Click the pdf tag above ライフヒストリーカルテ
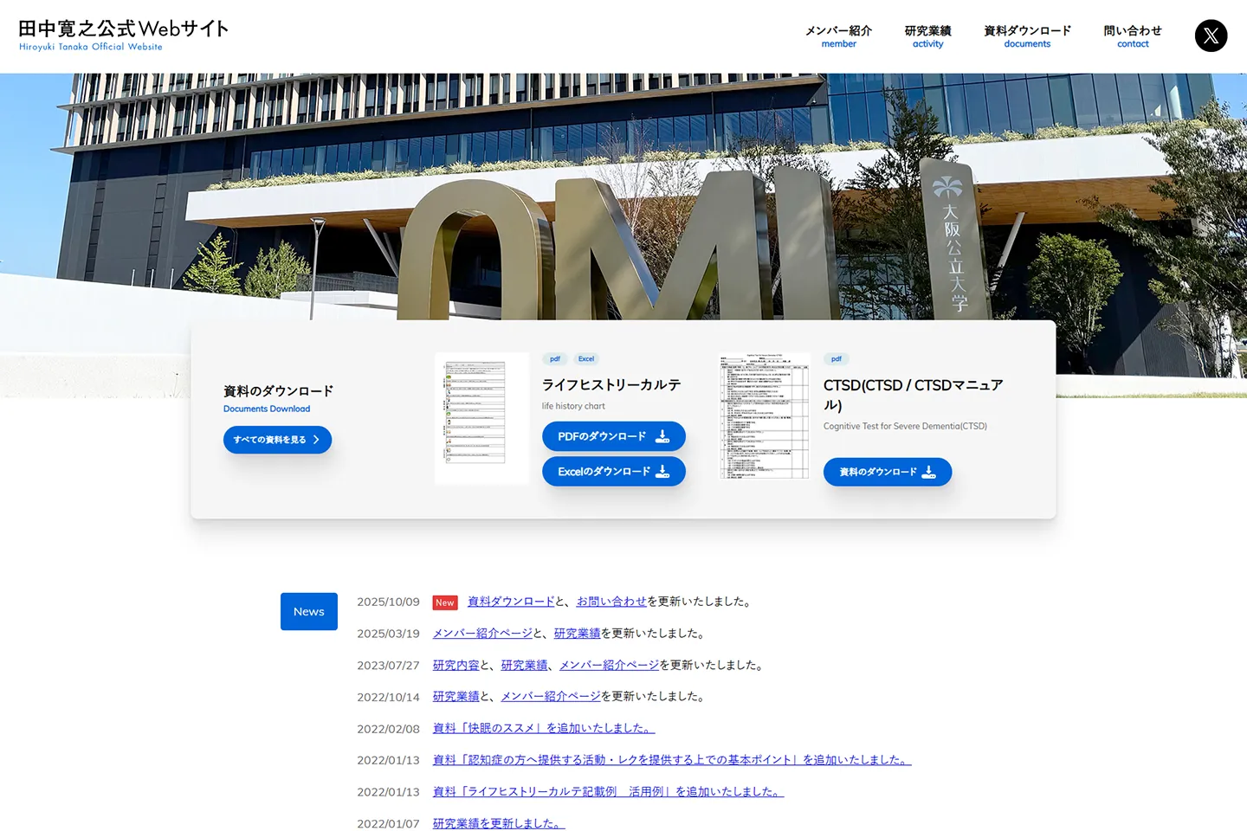1247x831 pixels. tap(555, 359)
